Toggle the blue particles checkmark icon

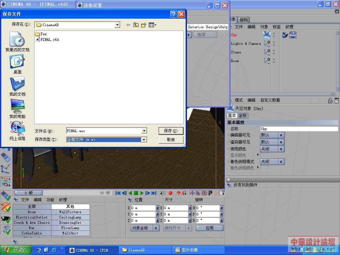coord(6,230)
